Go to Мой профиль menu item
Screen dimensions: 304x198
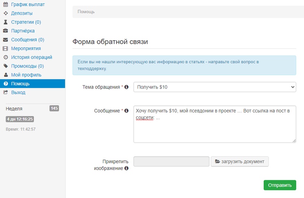26,75
